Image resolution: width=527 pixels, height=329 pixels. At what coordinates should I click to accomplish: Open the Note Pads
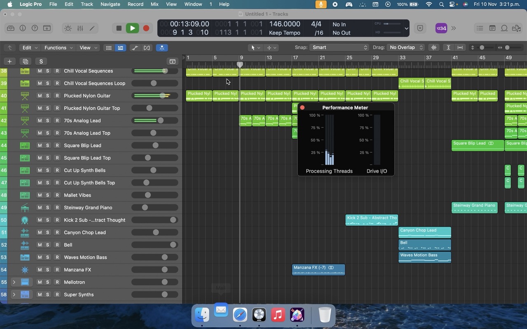492,28
